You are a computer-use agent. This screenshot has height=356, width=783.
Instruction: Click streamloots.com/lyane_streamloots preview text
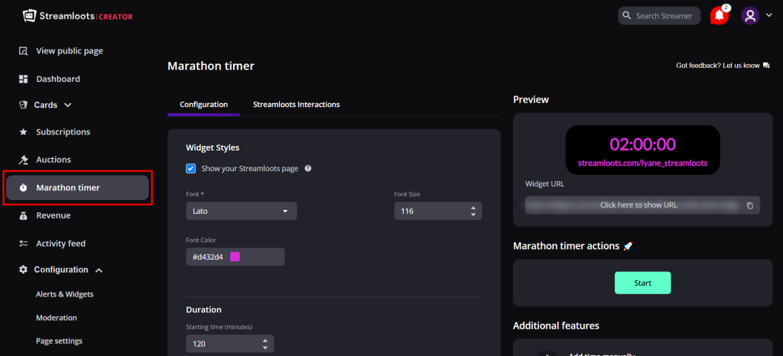click(x=642, y=163)
